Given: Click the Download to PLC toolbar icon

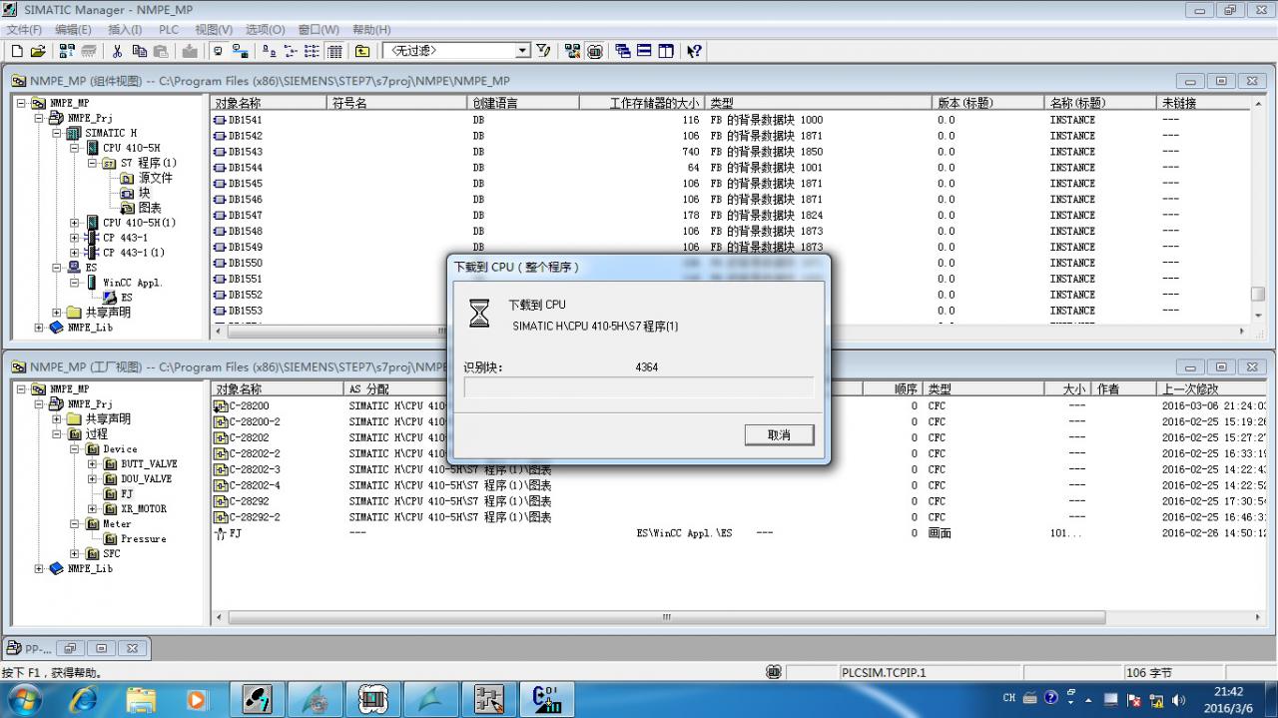Looking at the screenshot, I should [x=190, y=51].
